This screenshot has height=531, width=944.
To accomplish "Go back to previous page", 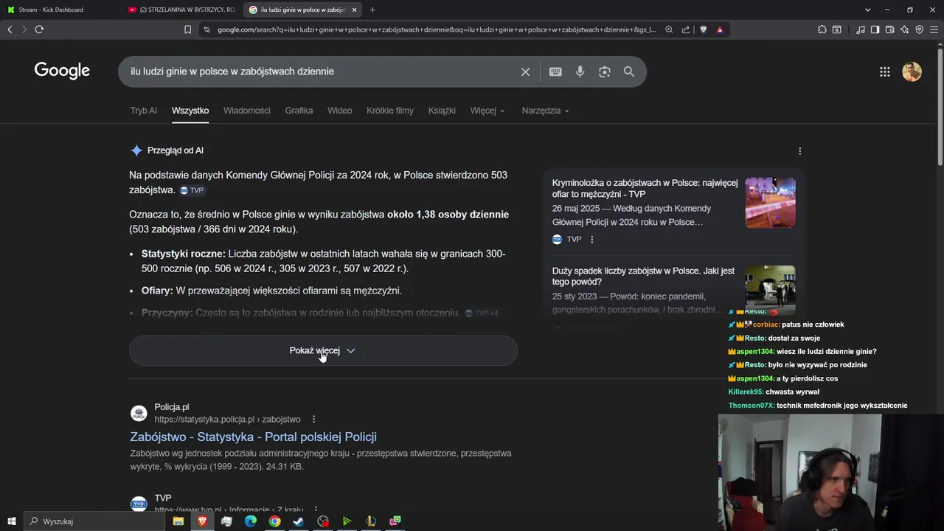I will pyautogui.click(x=10, y=29).
